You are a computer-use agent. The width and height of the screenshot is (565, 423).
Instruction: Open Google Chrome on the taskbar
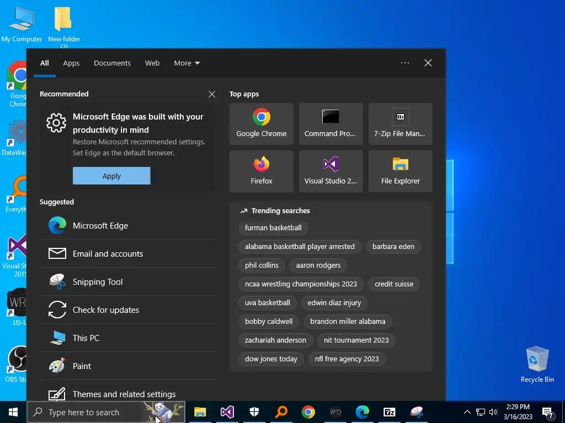pyautogui.click(x=308, y=412)
